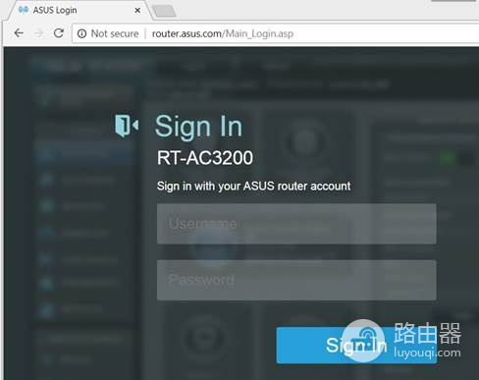479x380 pixels.
Task: Open a new browser tab
Action: pyautogui.click(x=164, y=11)
